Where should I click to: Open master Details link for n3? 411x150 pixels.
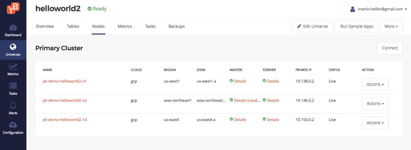pos(240,120)
